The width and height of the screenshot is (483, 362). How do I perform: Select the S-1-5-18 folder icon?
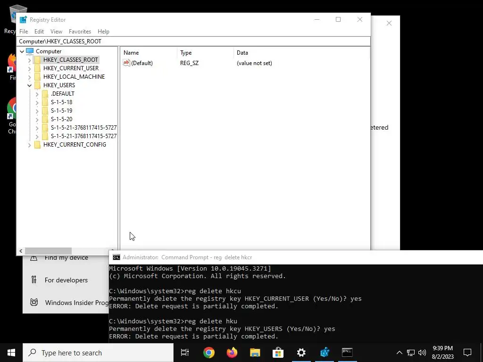[45, 102]
